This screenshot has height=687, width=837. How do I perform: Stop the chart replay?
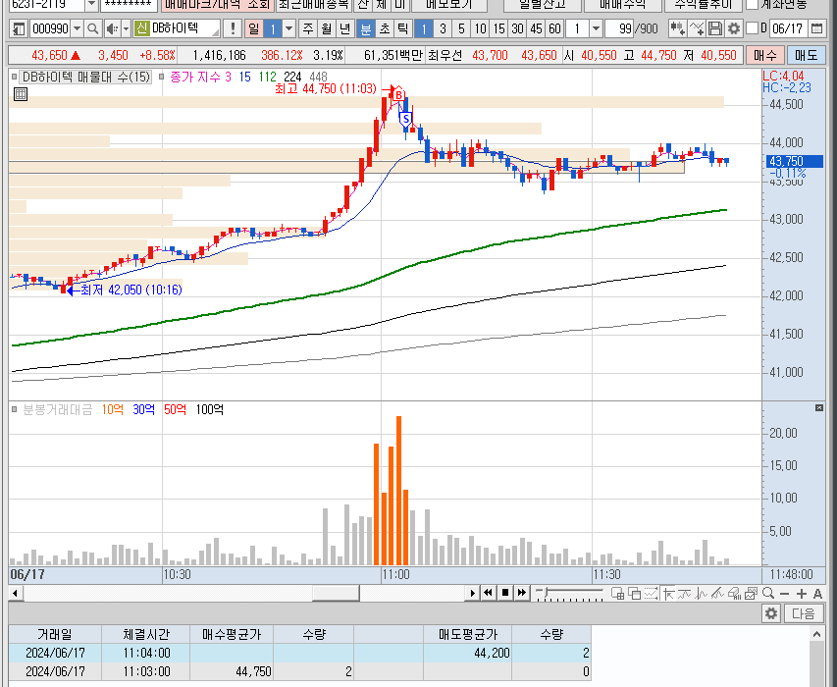point(505,593)
